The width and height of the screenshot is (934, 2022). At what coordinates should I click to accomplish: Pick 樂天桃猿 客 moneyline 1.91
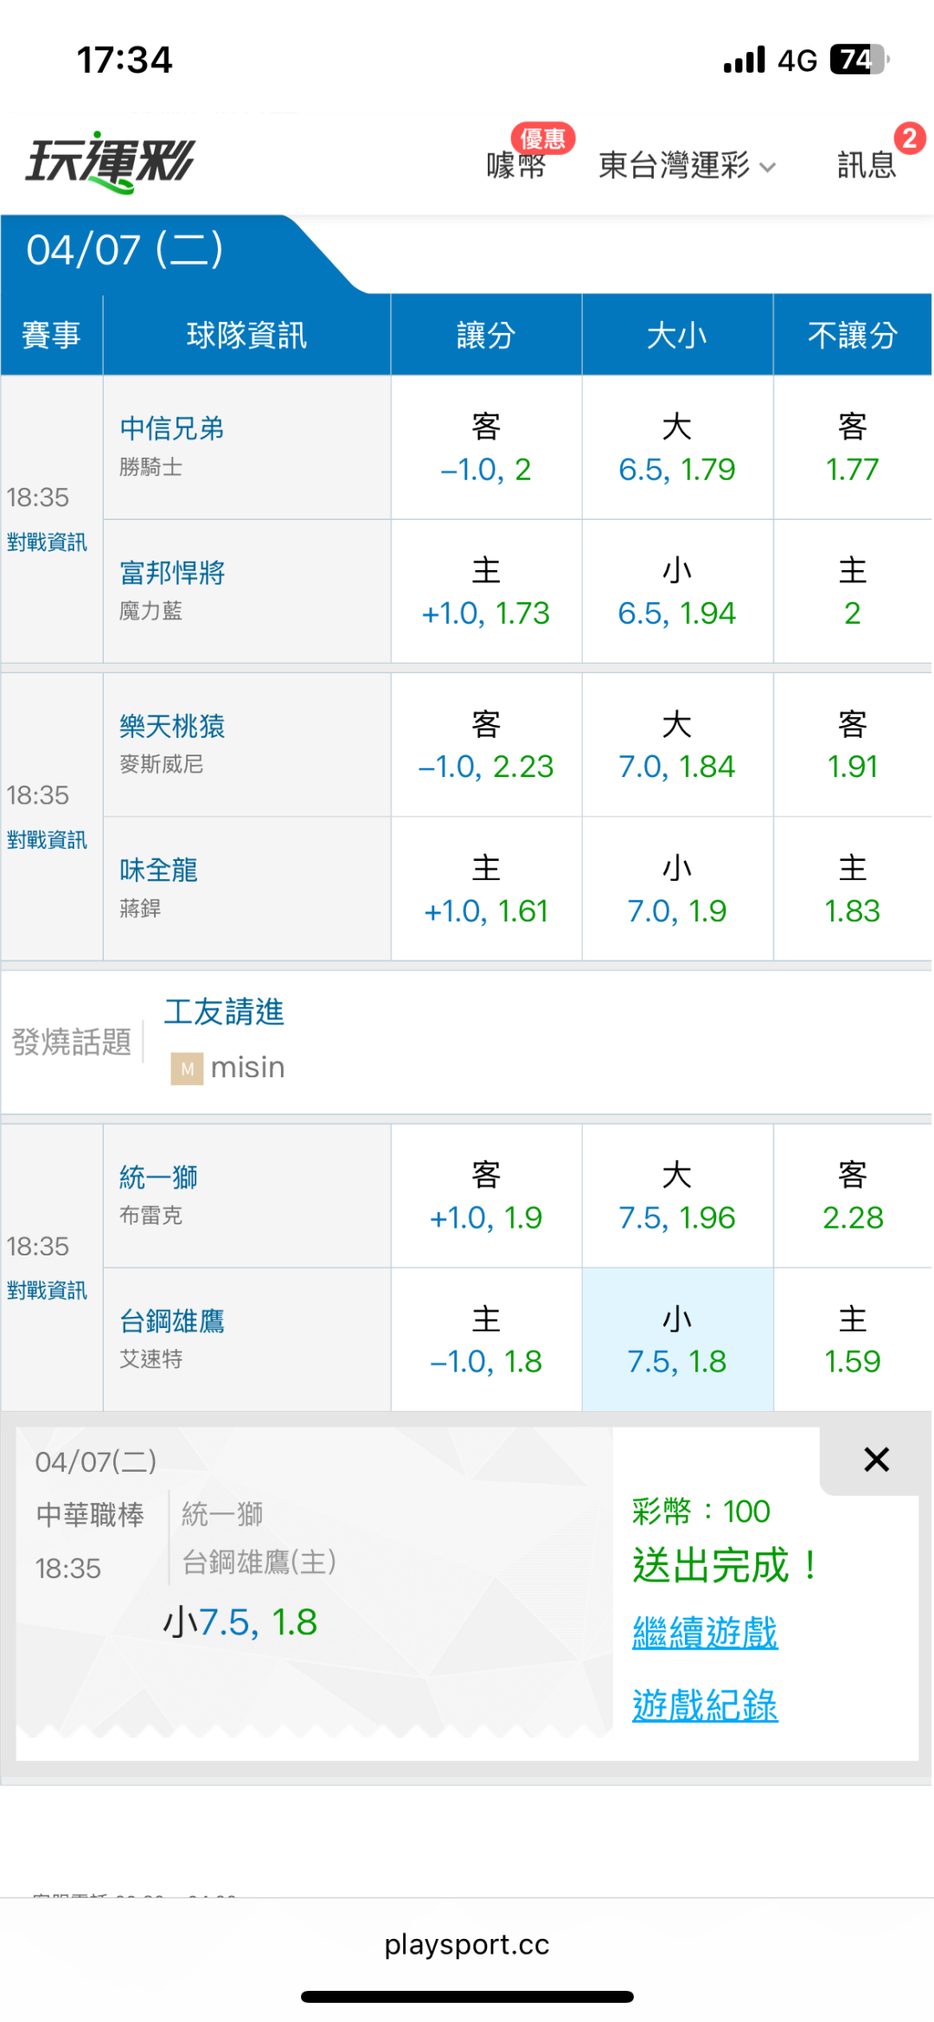click(x=852, y=745)
